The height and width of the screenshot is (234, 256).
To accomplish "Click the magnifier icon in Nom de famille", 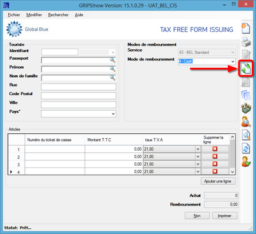I will (x=112, y=78).
